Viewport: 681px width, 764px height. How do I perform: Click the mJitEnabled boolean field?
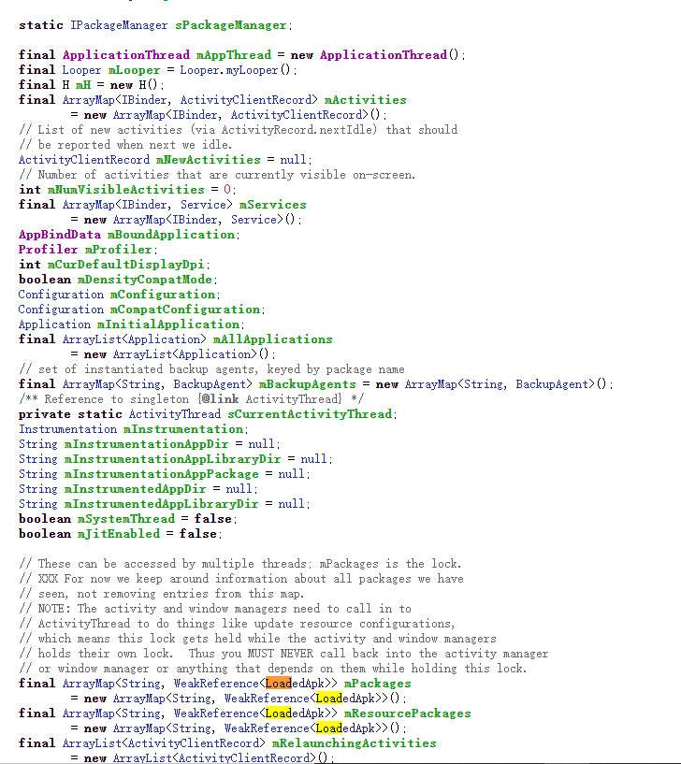pos(119,534)
